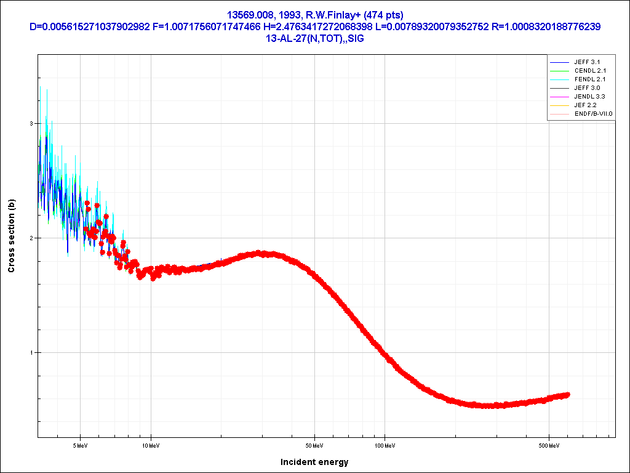Click the "JEFF 3.1" legend label
This screenshot has height=473, width=630.
[x=586, y=62]
